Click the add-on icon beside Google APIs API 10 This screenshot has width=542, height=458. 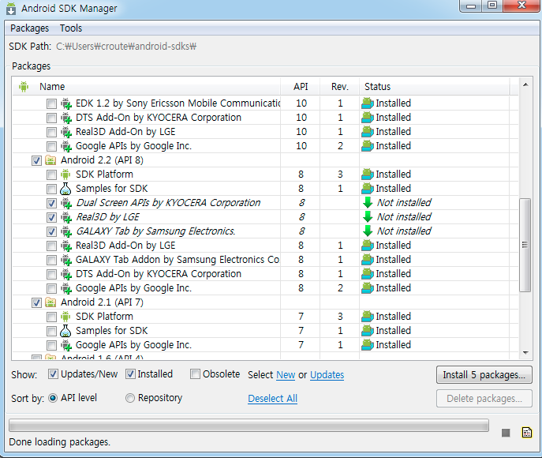coord(66,146)
